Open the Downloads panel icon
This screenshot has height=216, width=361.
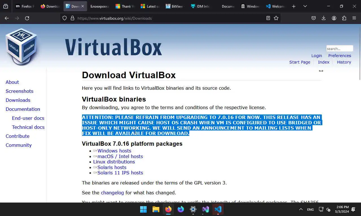pyautogui.click(x=324, y=18)
